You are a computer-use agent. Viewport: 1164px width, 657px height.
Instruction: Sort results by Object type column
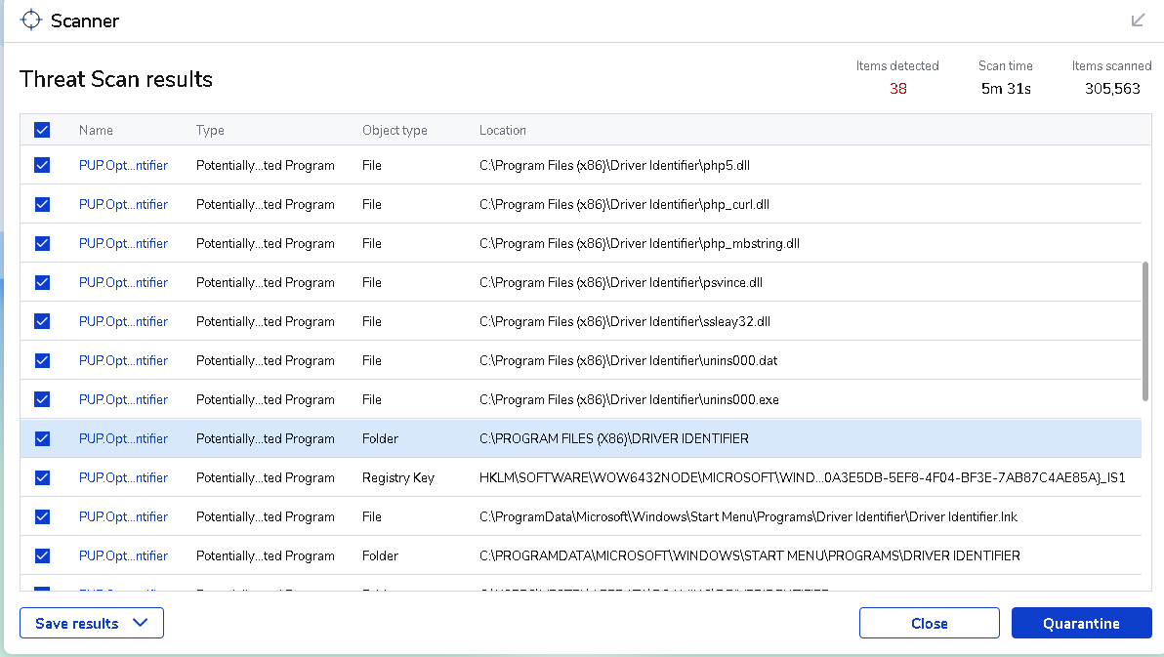tap(395, 130)
